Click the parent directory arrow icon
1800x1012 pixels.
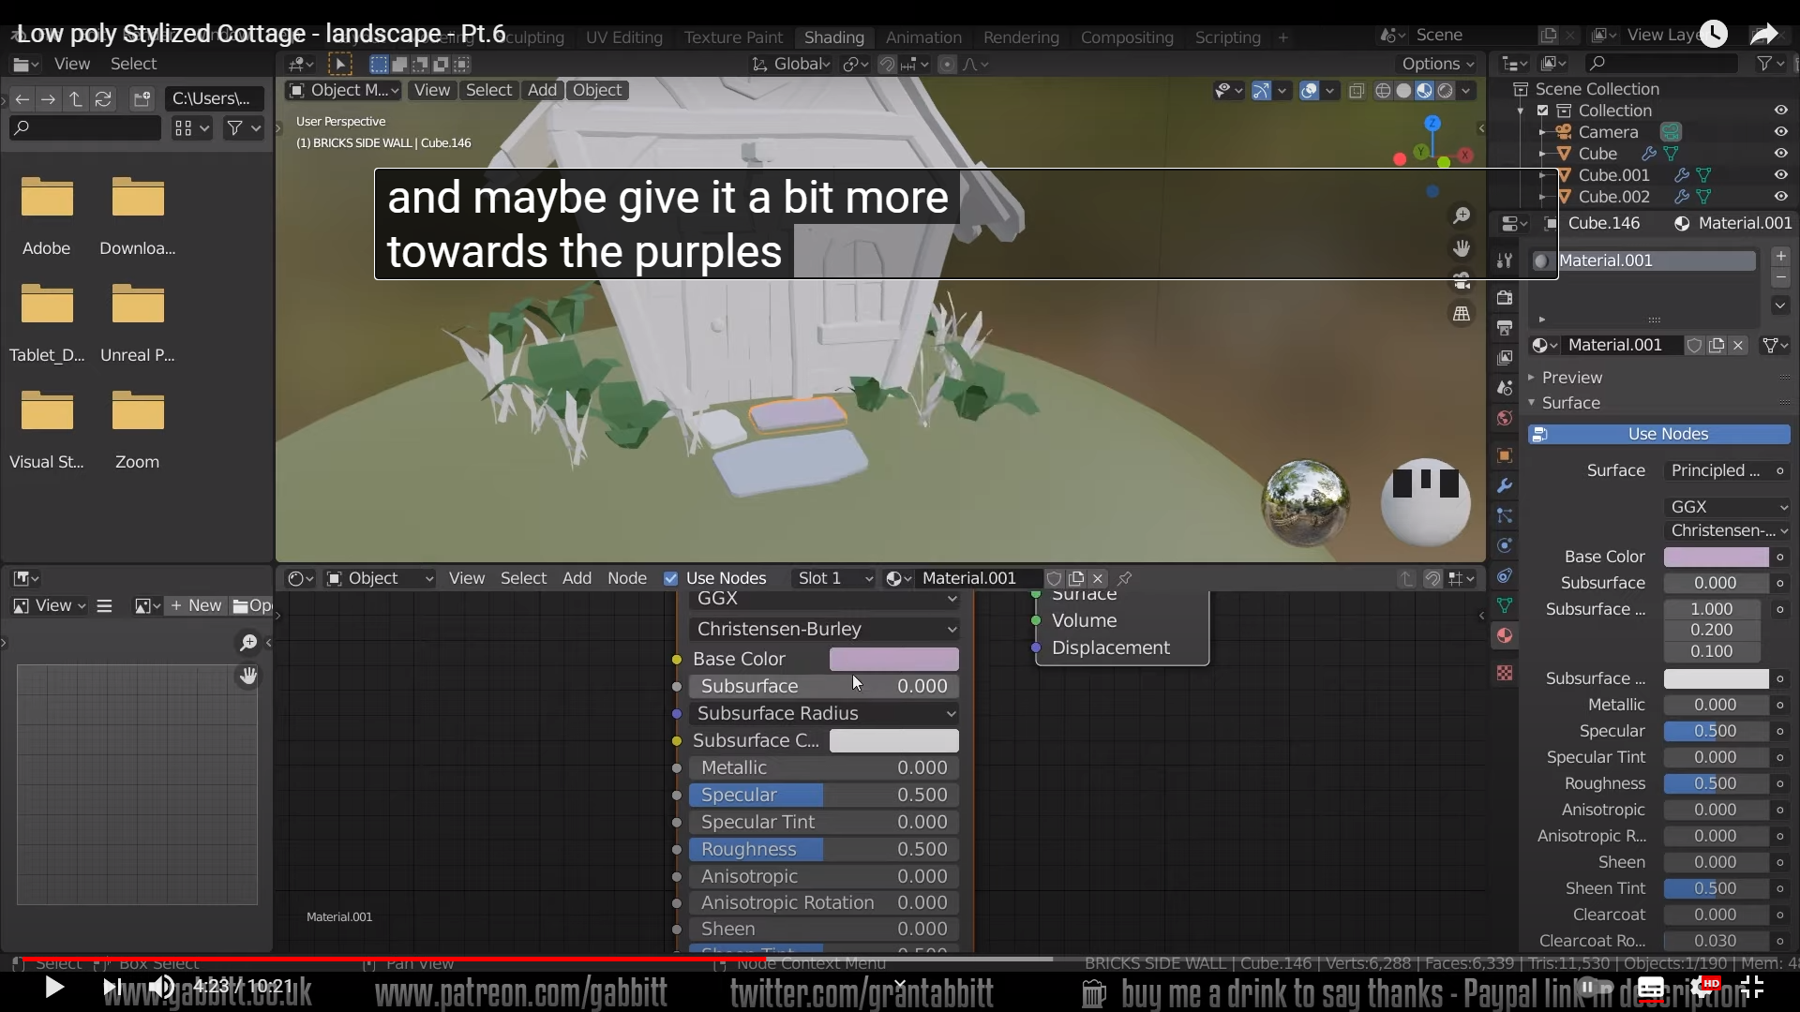pos(76,98)
